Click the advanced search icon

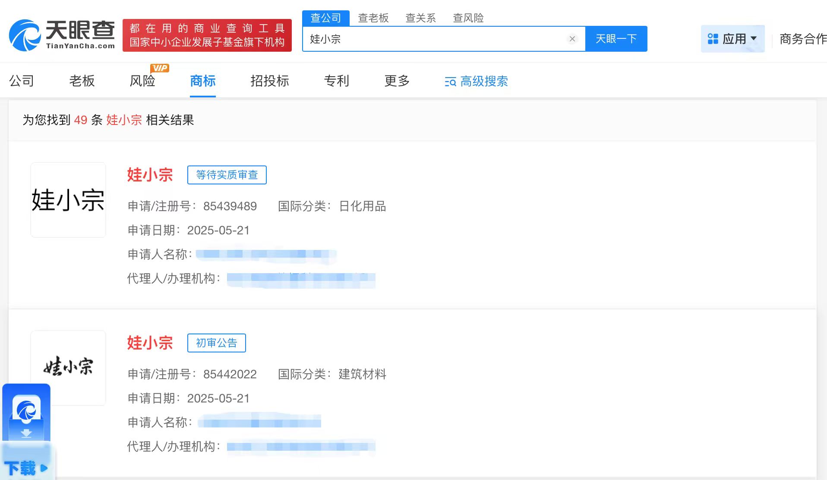[450, 81]
